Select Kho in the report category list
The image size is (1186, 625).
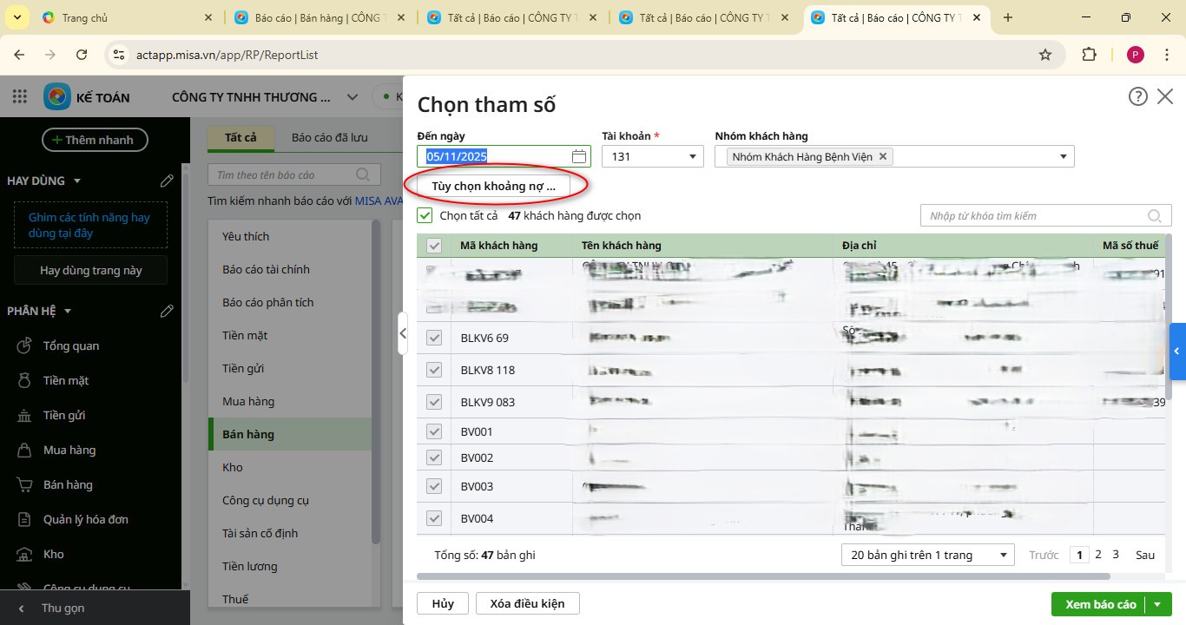coord(233,467)
